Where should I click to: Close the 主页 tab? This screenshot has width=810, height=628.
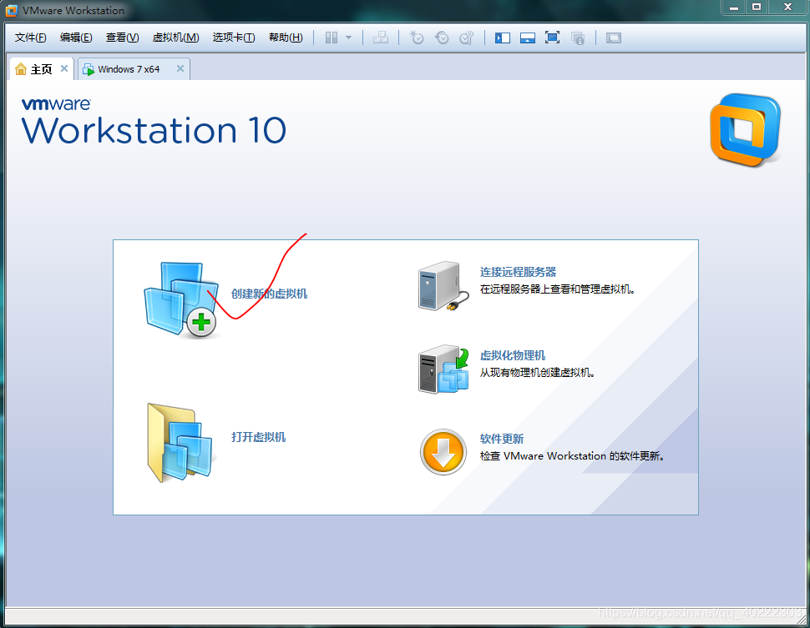click(64, 68)
